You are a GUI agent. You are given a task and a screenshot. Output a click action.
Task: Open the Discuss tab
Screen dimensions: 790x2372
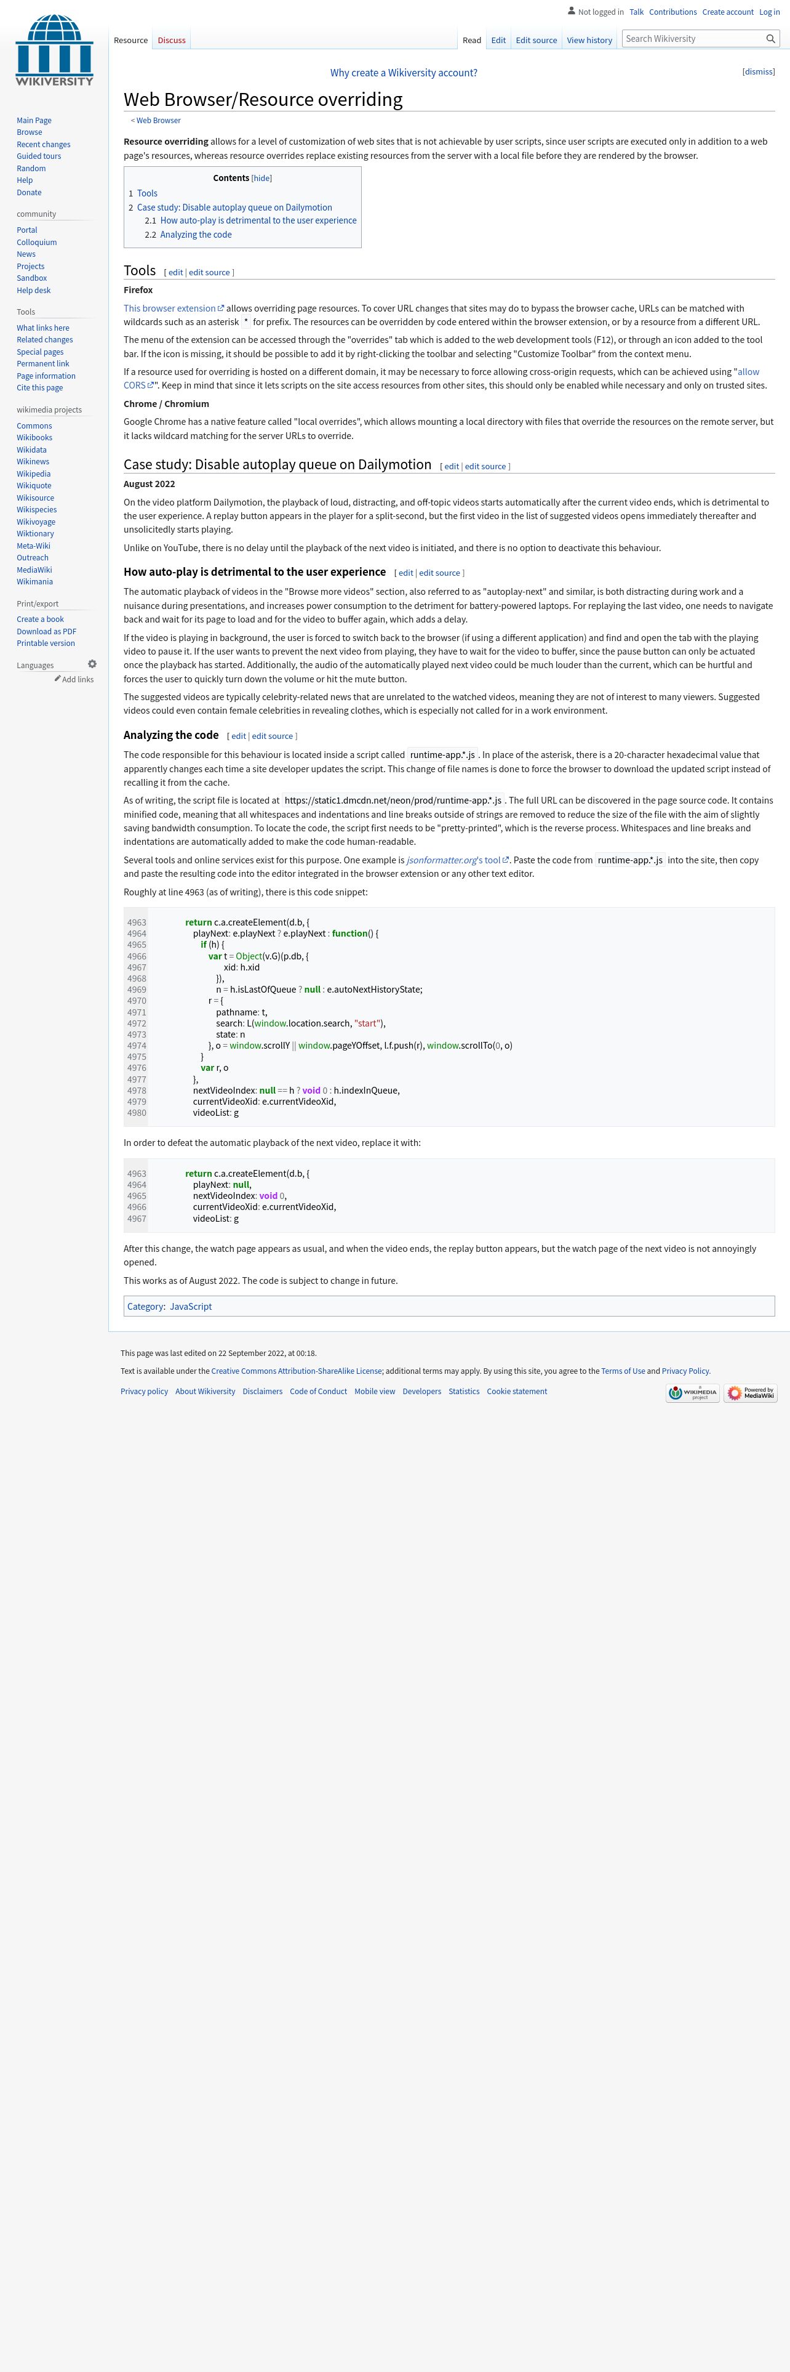[171, 41]
